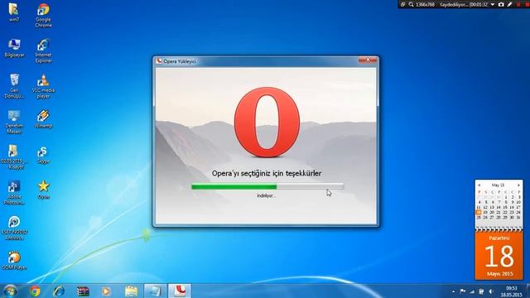530x298 pixels.
Task: Click the leftmost recorder bar icon
Action: [x=403, y=4]
